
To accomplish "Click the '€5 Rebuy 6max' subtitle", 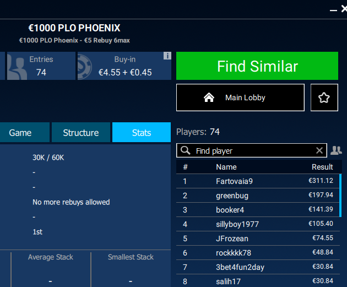I will click(x=107, y=40).
